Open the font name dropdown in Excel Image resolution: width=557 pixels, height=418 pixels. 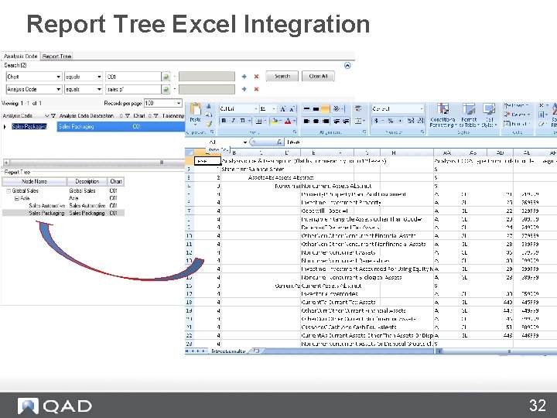(256, 109)
